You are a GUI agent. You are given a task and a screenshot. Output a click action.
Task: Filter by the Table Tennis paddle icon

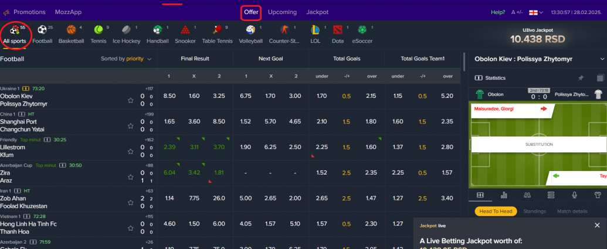pos(217,30)
